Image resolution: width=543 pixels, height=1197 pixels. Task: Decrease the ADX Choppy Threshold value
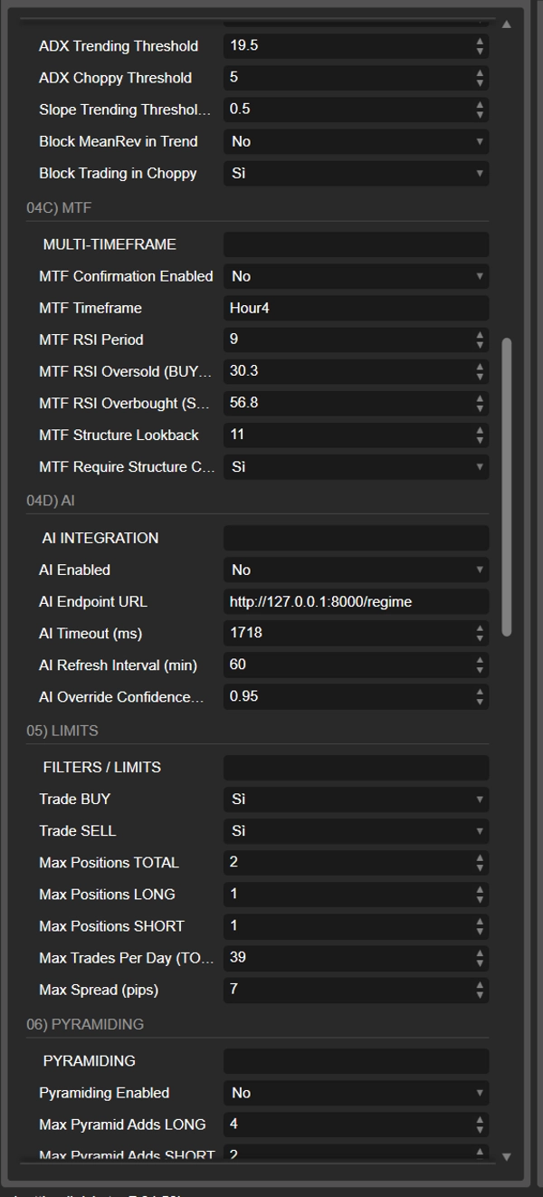click(480, 83)
